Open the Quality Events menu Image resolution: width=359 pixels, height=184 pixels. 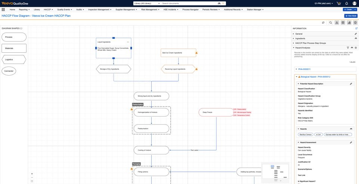point(64,10)
